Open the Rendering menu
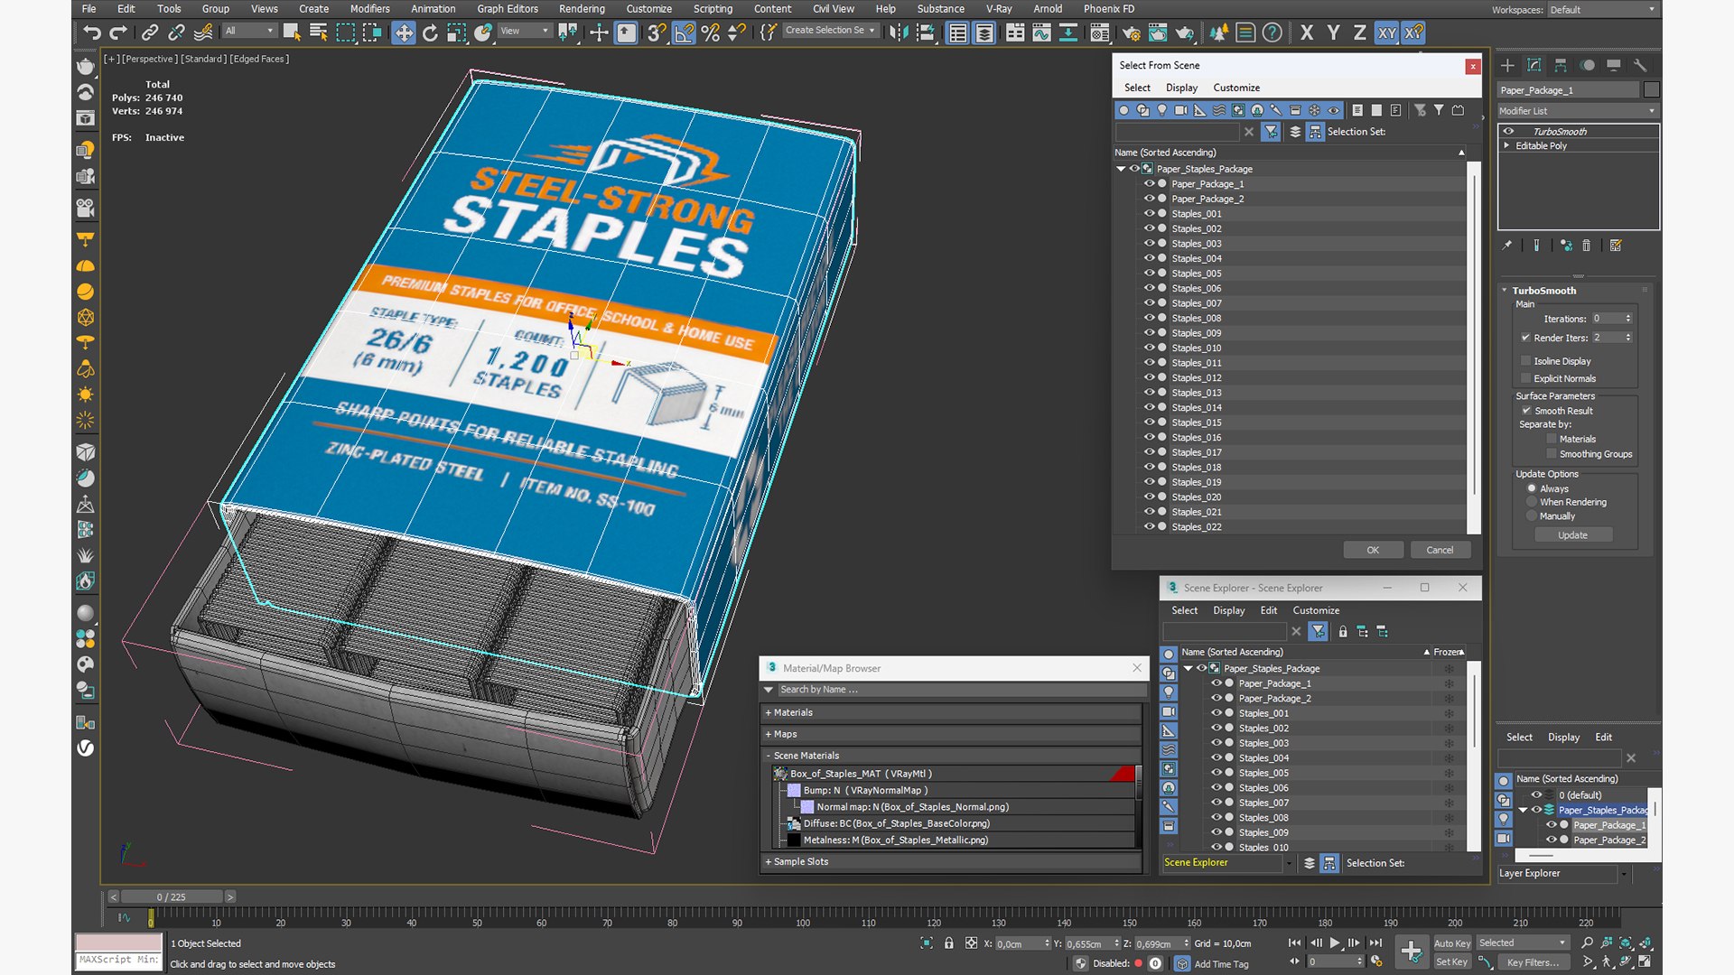Image resolution: width=1734 pixels, height=975 pixels. [x=582, y=9]
